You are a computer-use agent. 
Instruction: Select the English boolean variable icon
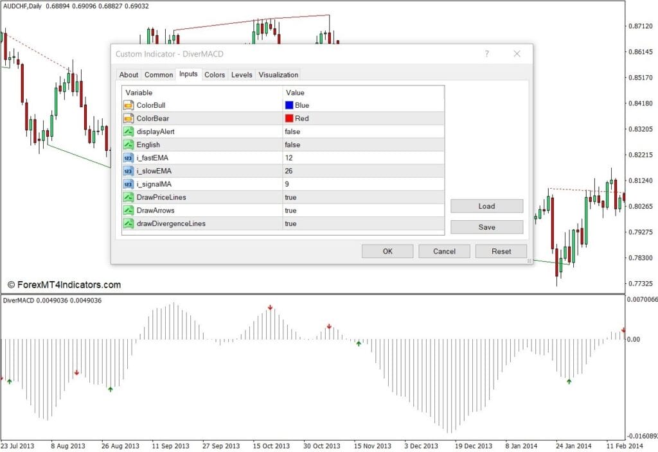128,144
